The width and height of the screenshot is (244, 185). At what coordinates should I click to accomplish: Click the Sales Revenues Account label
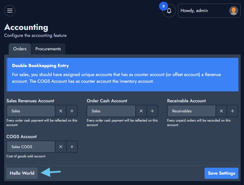tap(30, 101)
